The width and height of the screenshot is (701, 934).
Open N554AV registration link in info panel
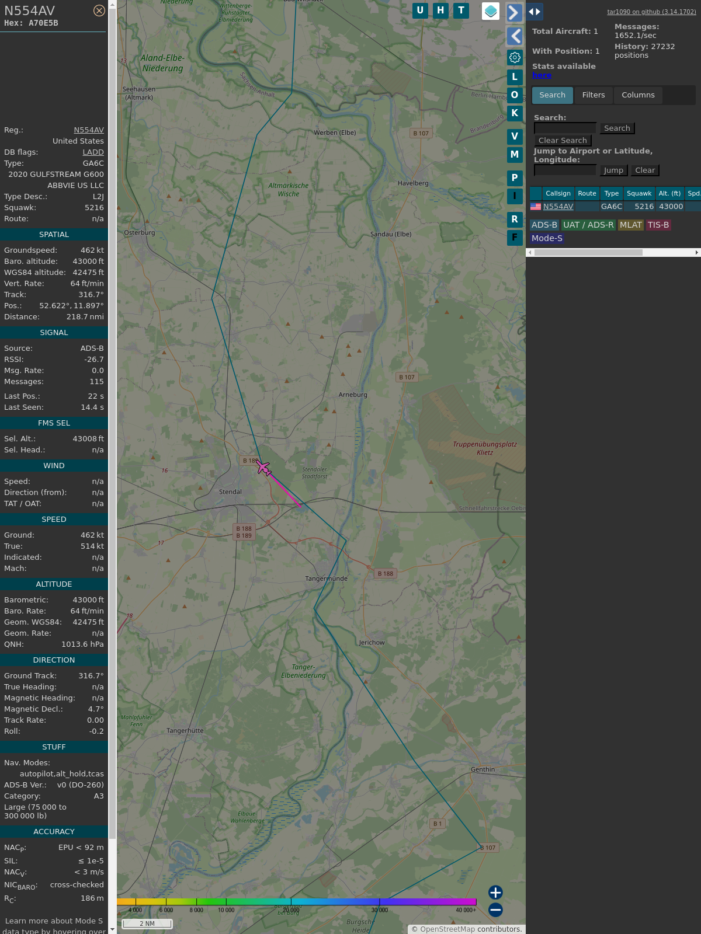pyautogui.click(x=89, y=130)
